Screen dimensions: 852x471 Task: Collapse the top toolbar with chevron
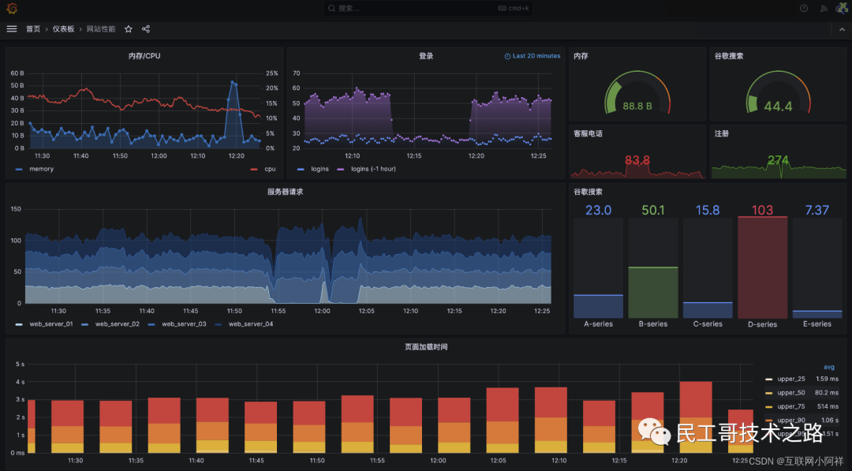click(842, 29)
